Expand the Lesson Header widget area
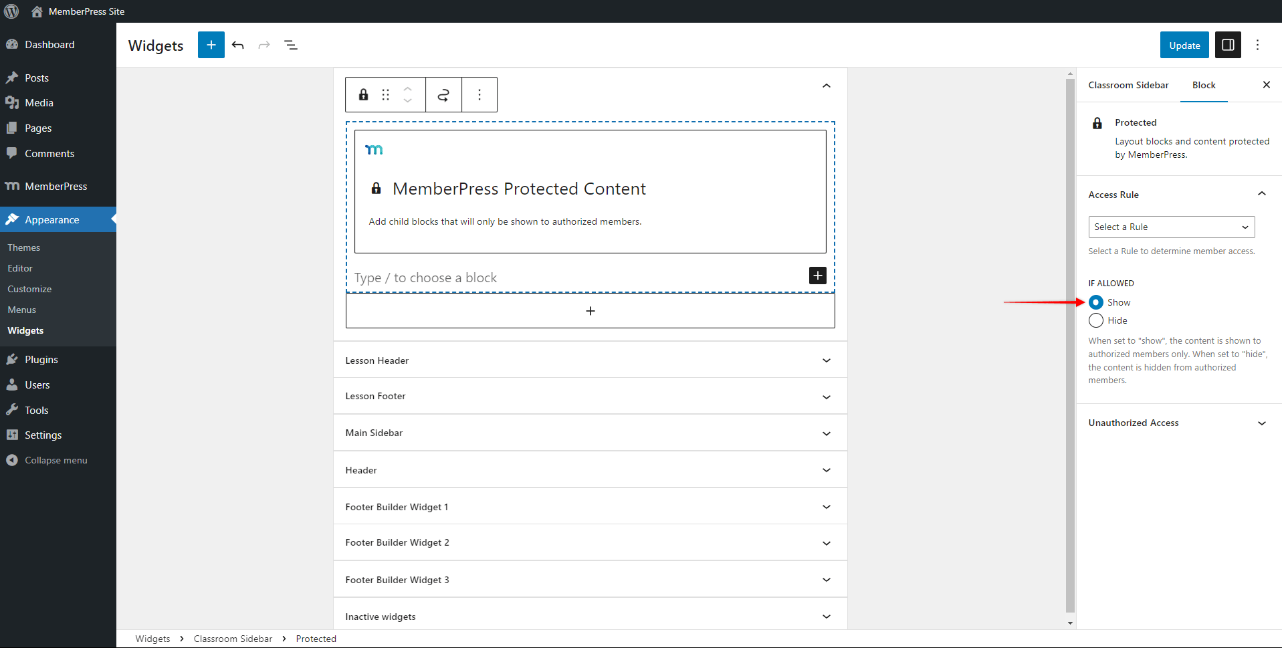Viewport: 1282px width, 648px height. coord(827,360)
